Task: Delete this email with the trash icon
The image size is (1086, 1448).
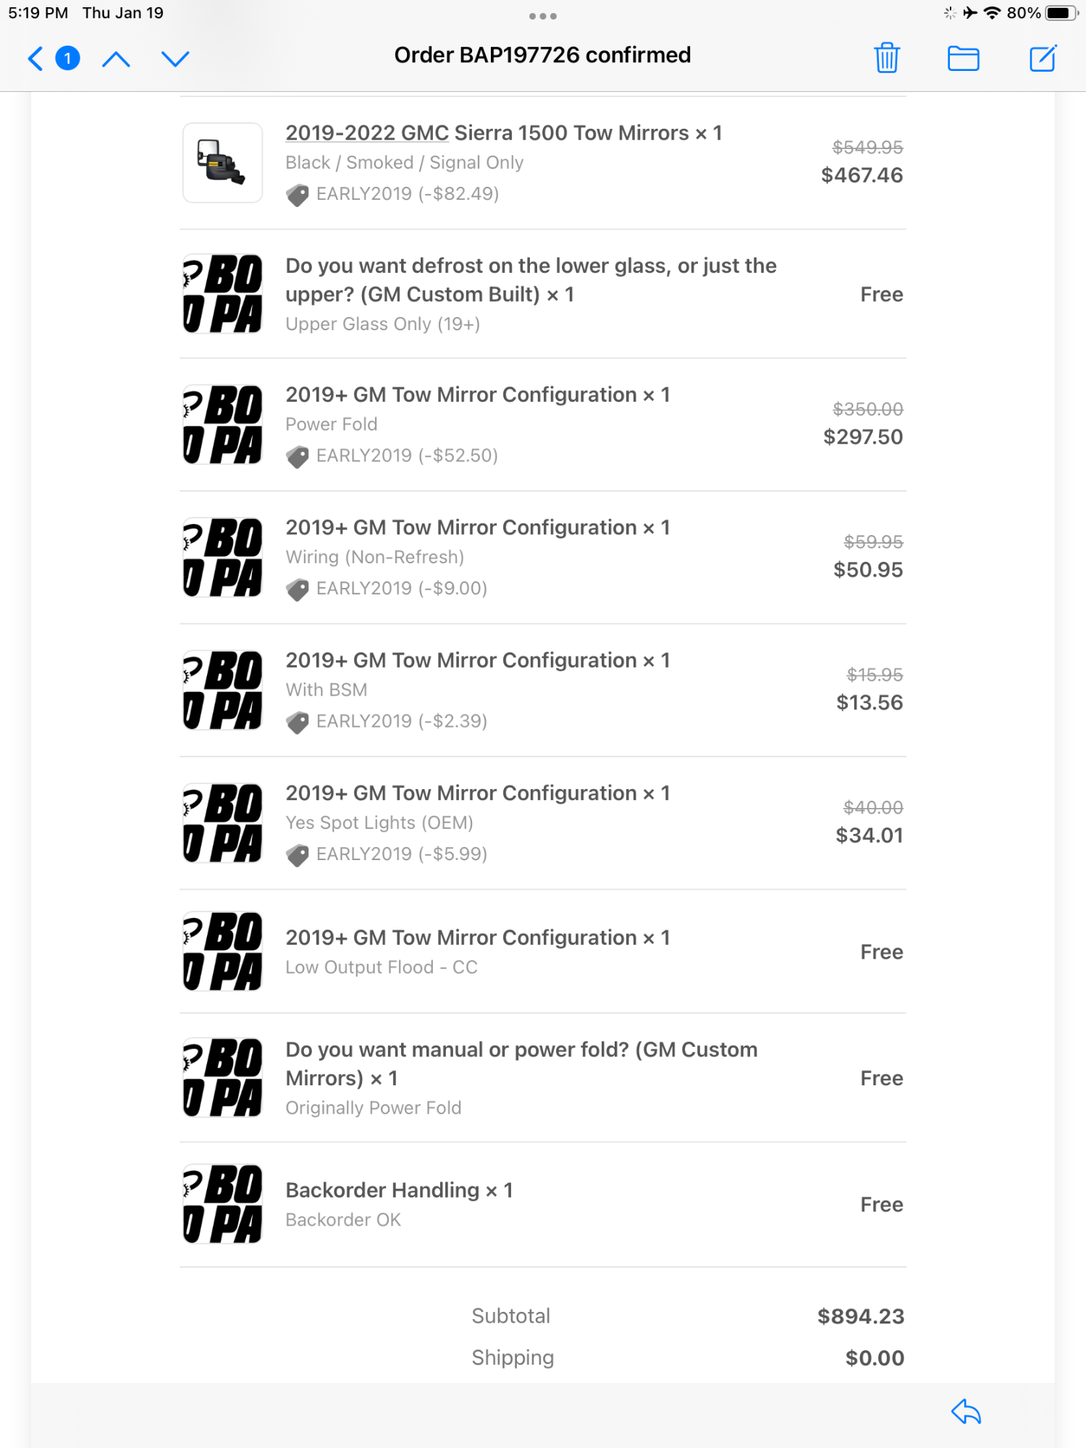Action: pos(887,58)
